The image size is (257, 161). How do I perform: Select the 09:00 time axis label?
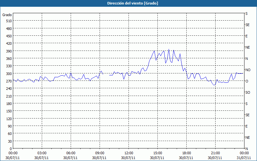tap(100, 153)
